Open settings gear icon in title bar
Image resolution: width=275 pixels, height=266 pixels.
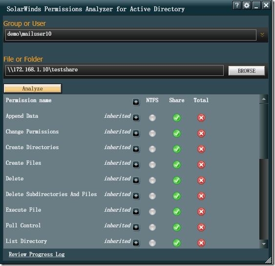[246, 5]
